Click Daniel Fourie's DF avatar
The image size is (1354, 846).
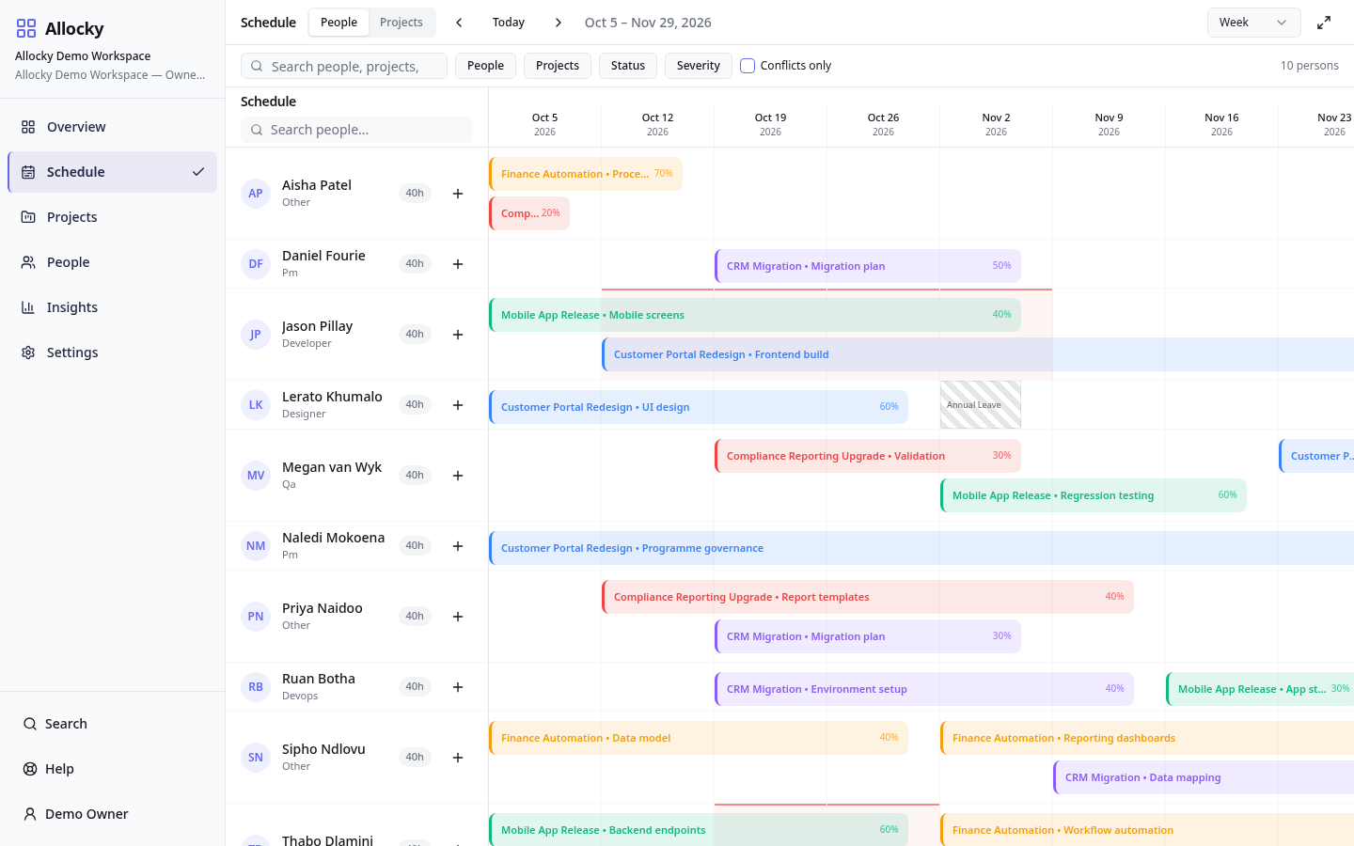point(256,264)
